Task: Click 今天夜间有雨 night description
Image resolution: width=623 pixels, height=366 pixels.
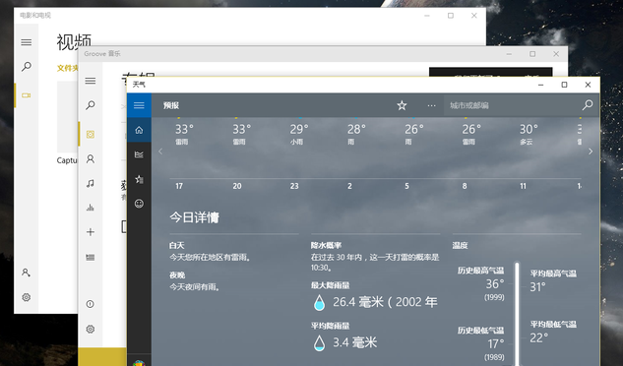Action: (x=195, y=287)
